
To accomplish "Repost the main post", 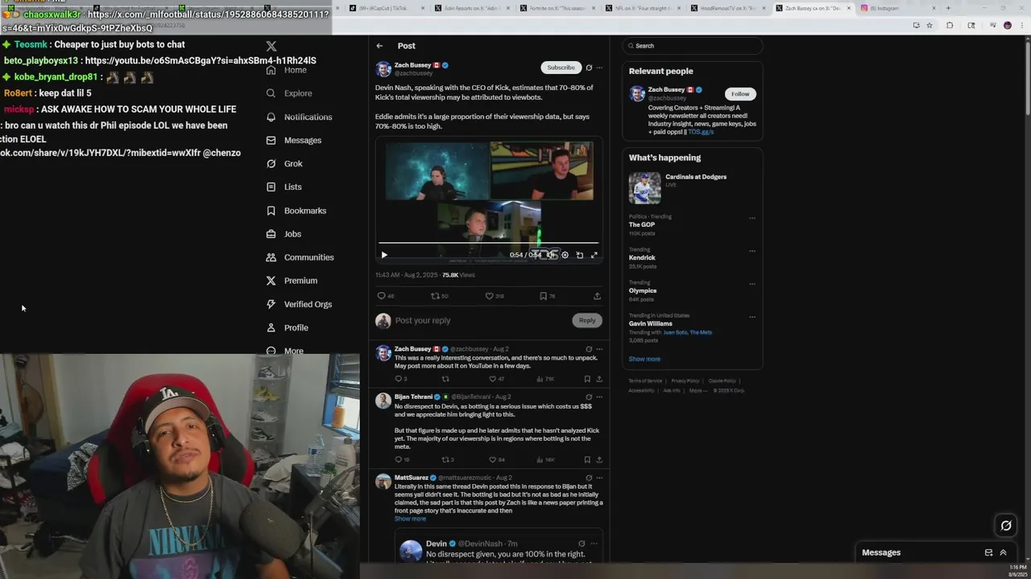I will pos(435,296).
